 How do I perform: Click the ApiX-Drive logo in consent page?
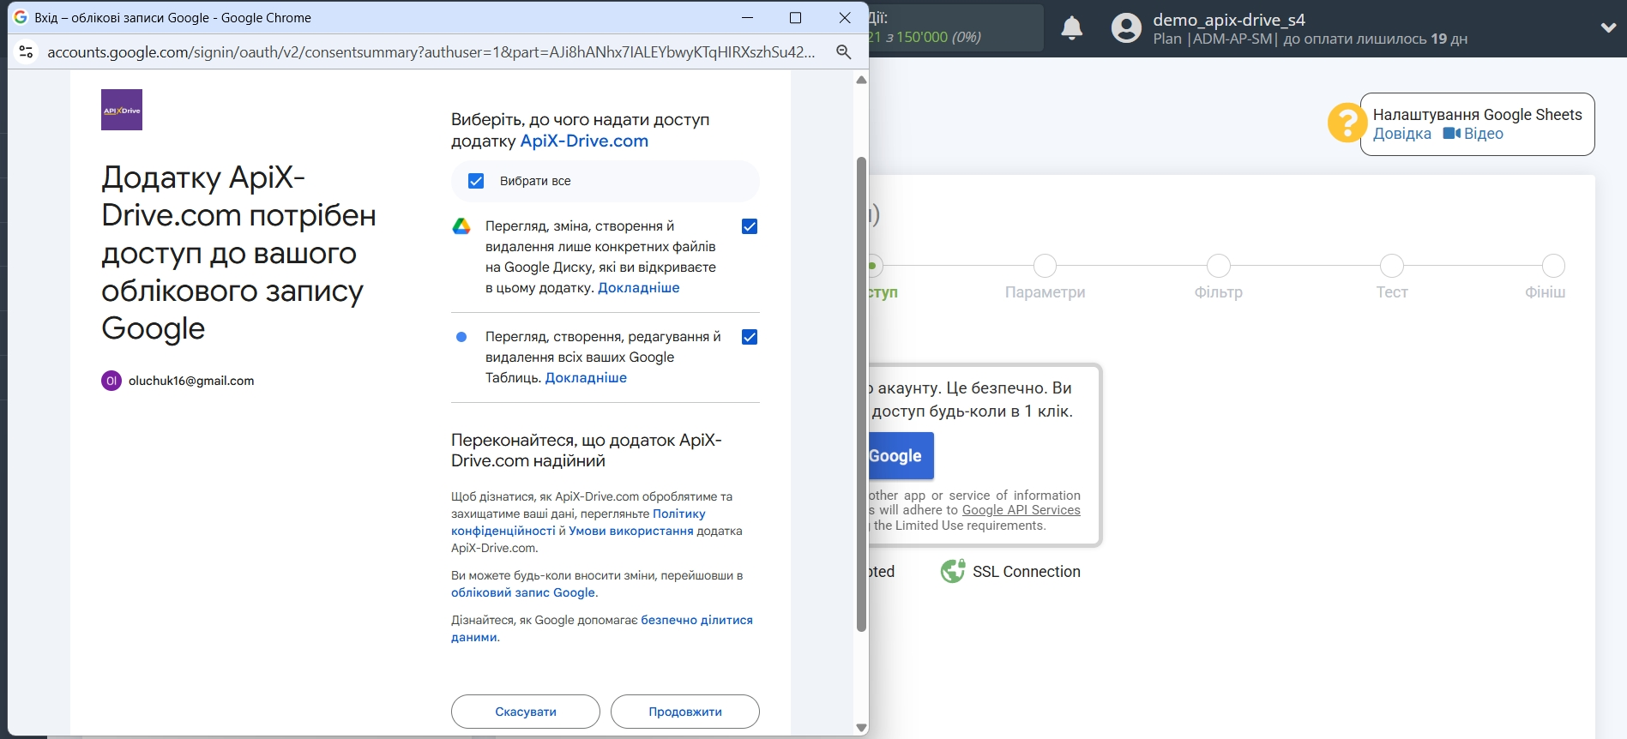coord(122,110)
